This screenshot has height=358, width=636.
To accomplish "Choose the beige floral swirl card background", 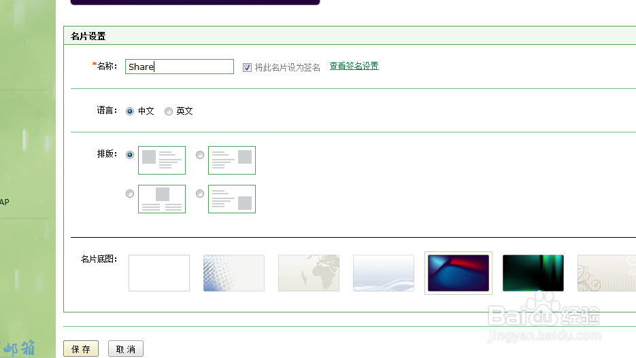I will pos(607,273).
